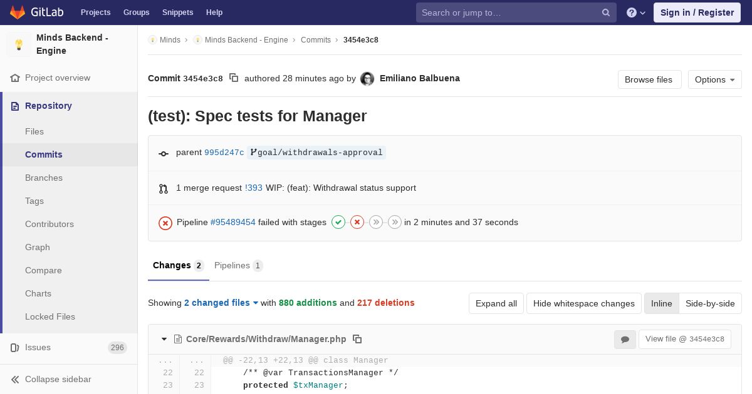Click the diff hunk header line @@ -22,13

[306, 360]
